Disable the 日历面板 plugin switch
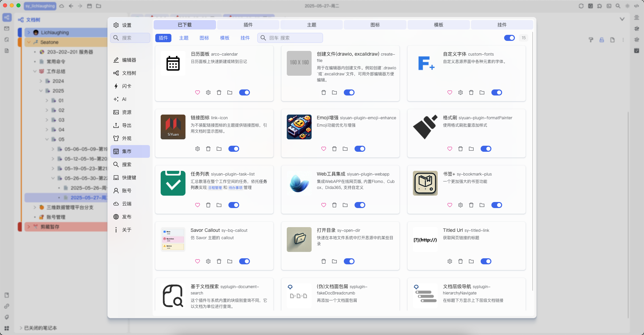 (245, 92)
